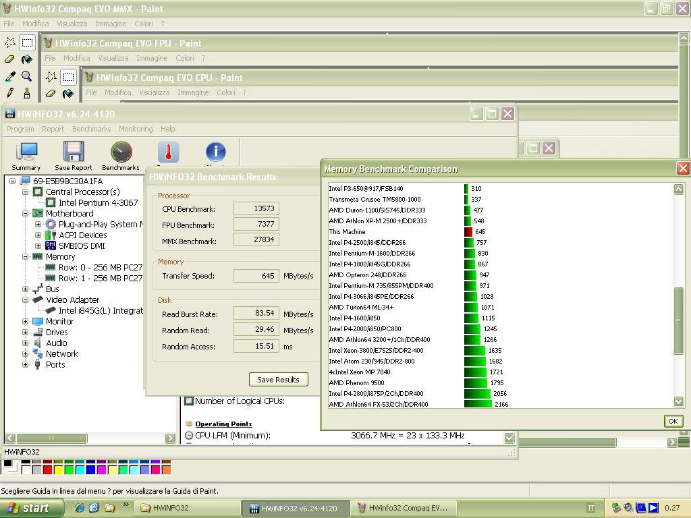The width and height of the screenshot is (691, 518).
Task: Open the Report menu in HWiNFO32
Action: tap(53, 129)
